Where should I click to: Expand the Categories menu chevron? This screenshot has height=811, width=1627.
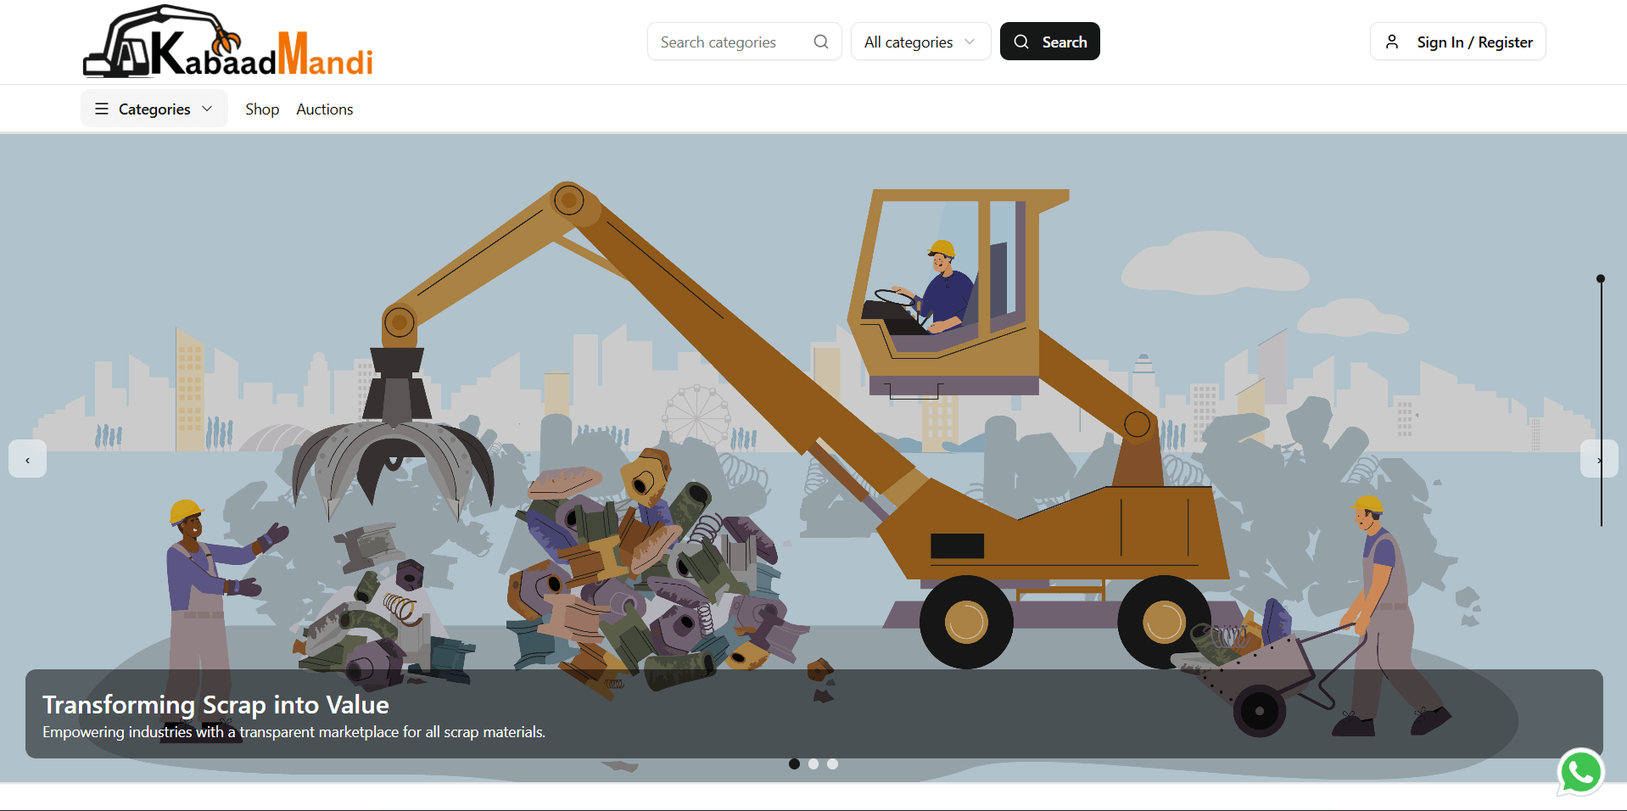click(207, 109)
